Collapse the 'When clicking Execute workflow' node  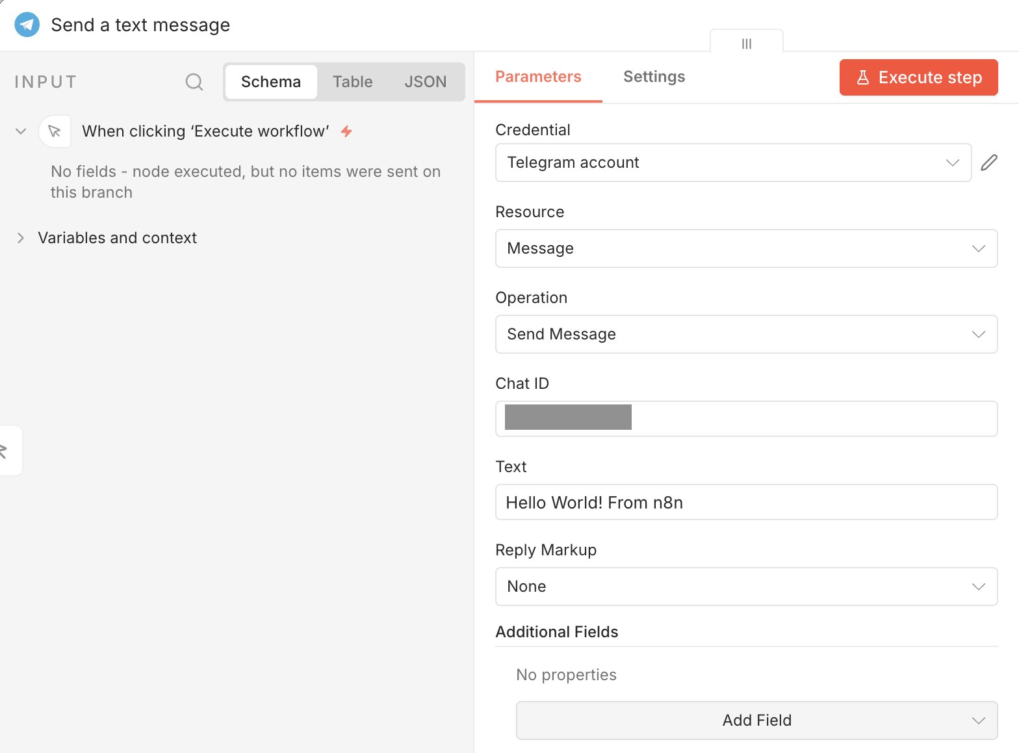[21, 131]
